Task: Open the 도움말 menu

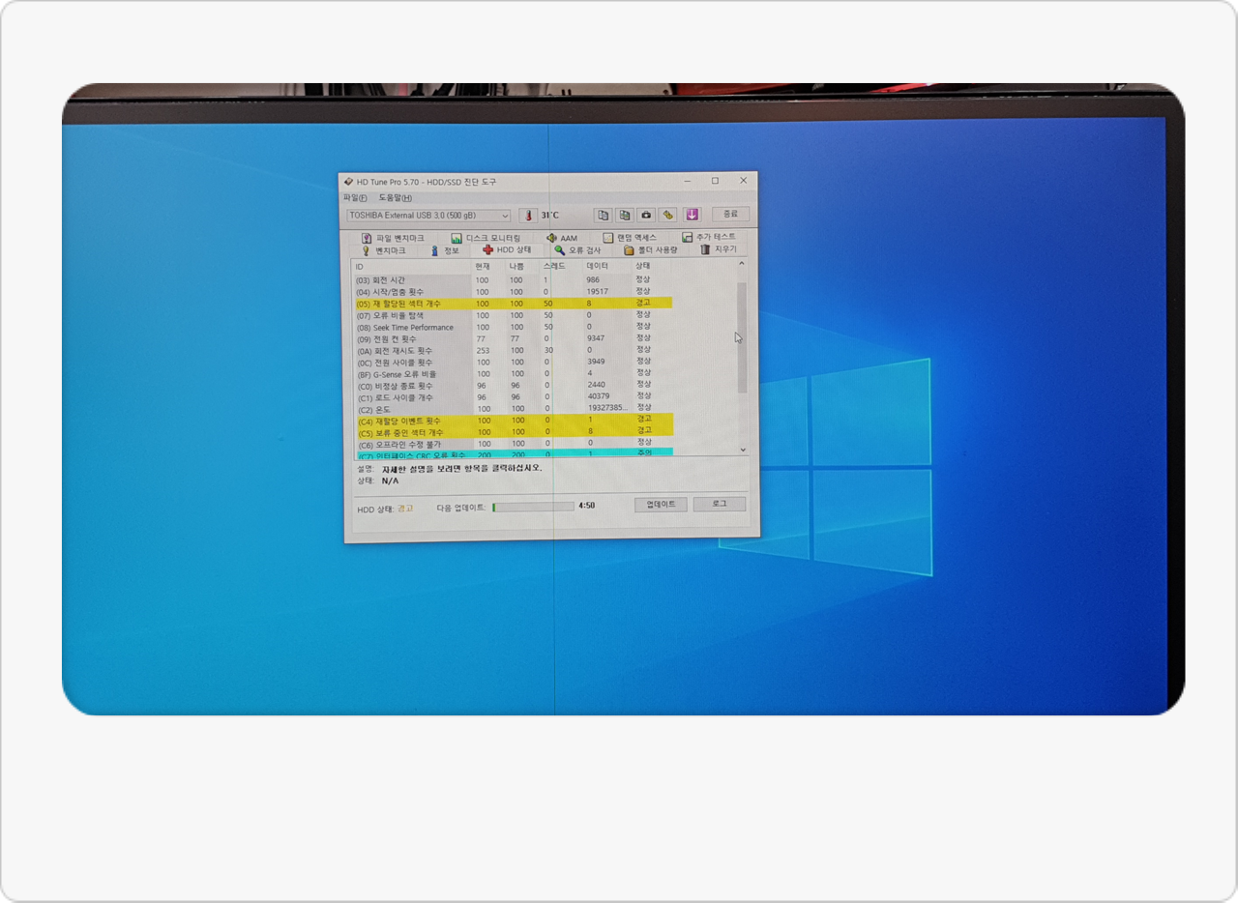Action: [x=395, y=197]
